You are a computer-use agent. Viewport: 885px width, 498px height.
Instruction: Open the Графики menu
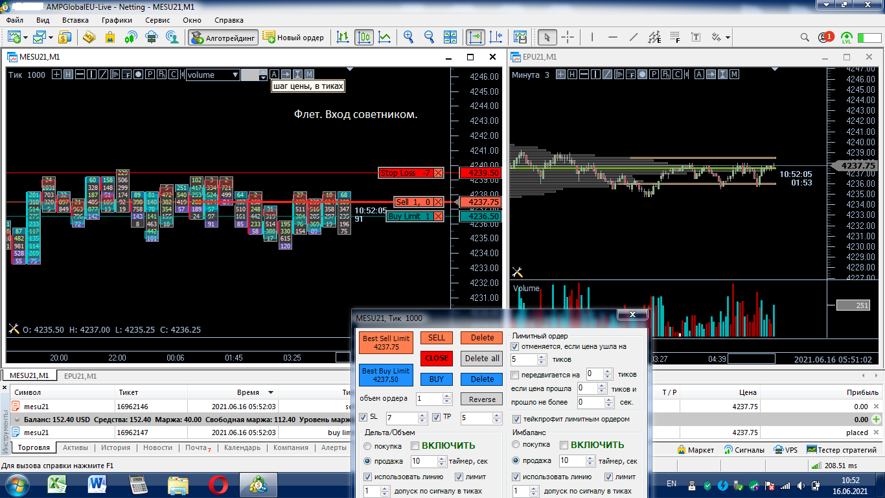click(117, 20)
